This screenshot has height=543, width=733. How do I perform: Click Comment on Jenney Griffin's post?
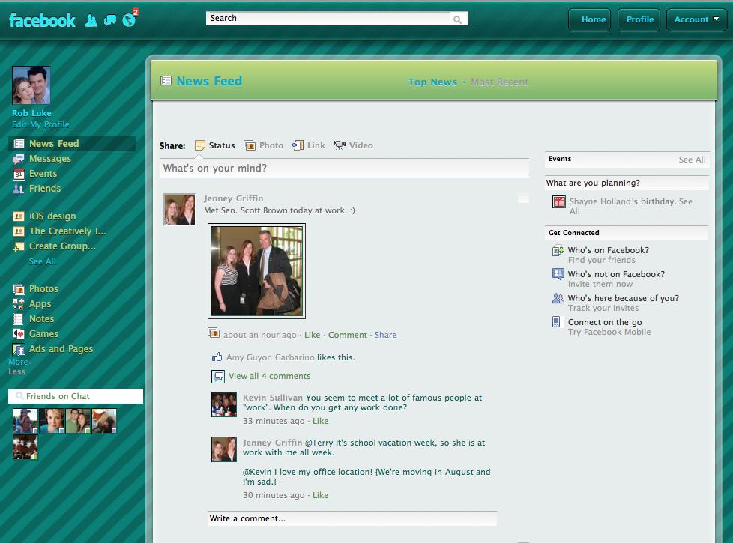point(347,335)
